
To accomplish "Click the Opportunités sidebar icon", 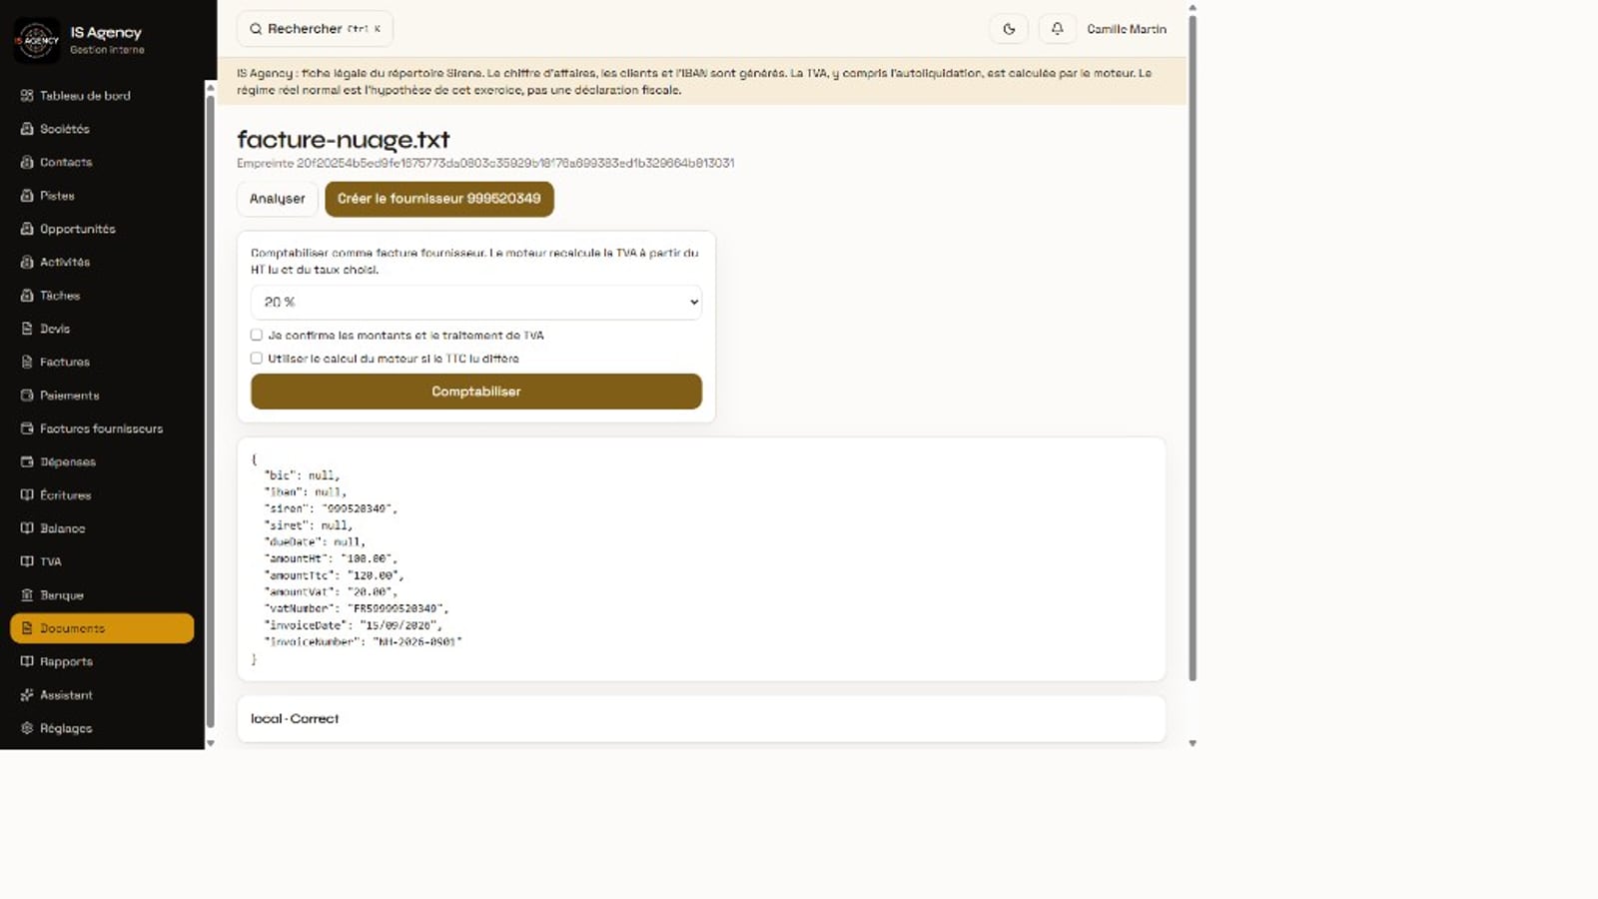I will tap(27, 229).
